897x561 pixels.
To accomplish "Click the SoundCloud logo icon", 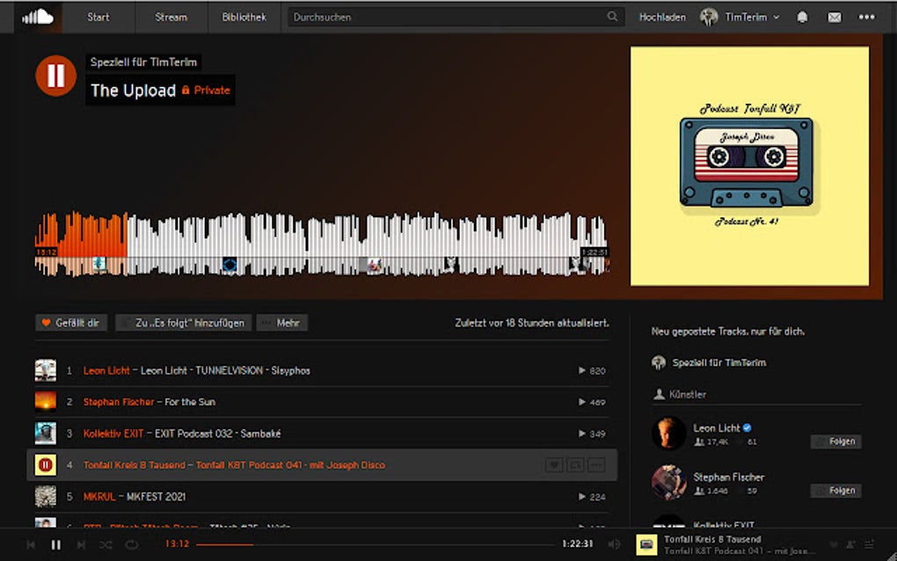I will click(38, 17).
